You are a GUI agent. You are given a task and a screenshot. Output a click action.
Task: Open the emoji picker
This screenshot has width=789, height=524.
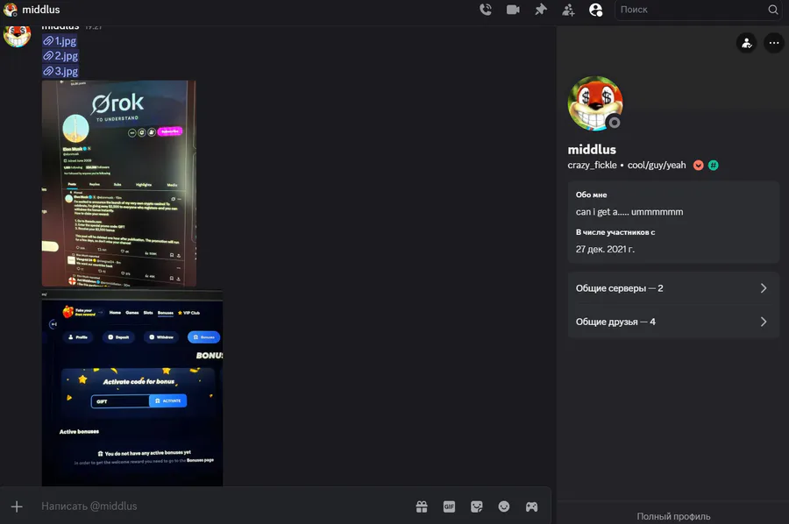[x=504, y=506]
